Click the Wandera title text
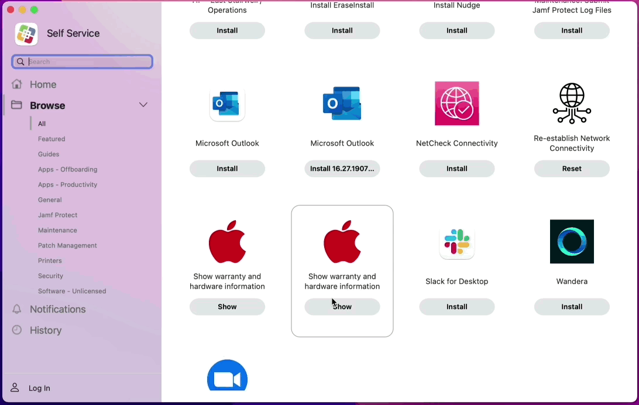The image size is (639, 405). (572, 282)
